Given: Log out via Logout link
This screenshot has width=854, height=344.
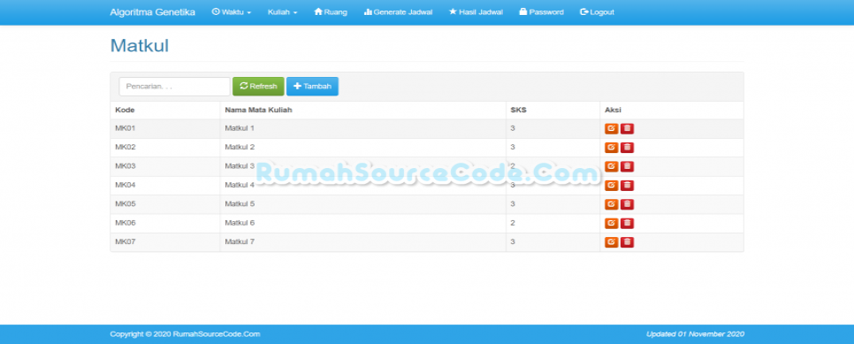Looking at the screenshot, I should point(597,12).
